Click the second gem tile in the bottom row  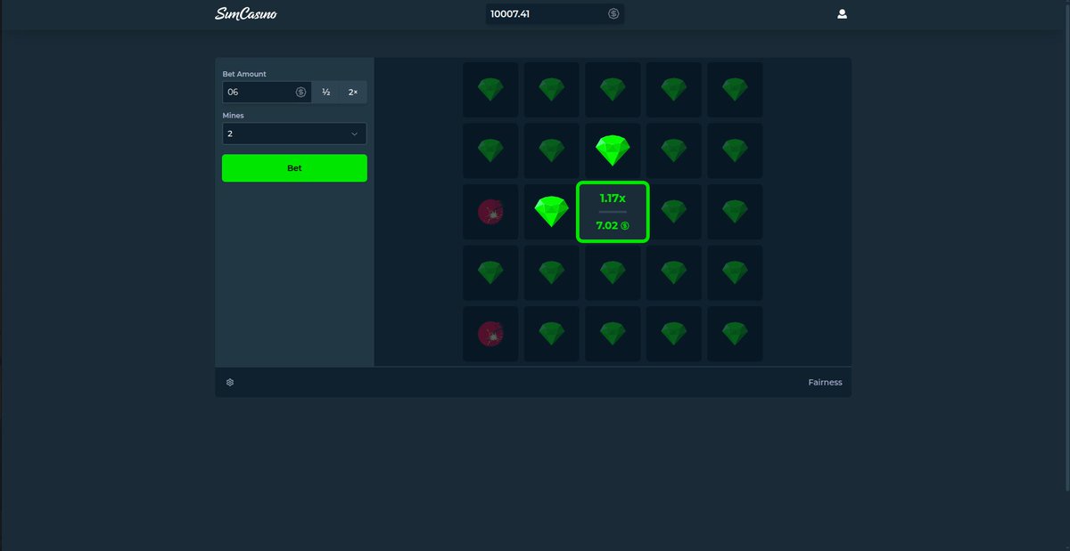[x=551, y=334]
